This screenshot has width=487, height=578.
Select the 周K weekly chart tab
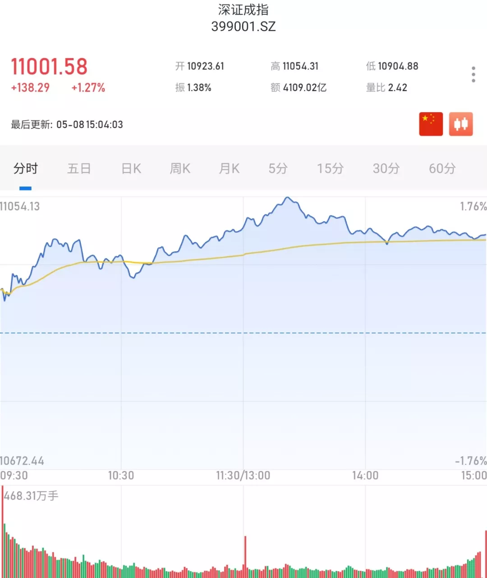[179, 168]
